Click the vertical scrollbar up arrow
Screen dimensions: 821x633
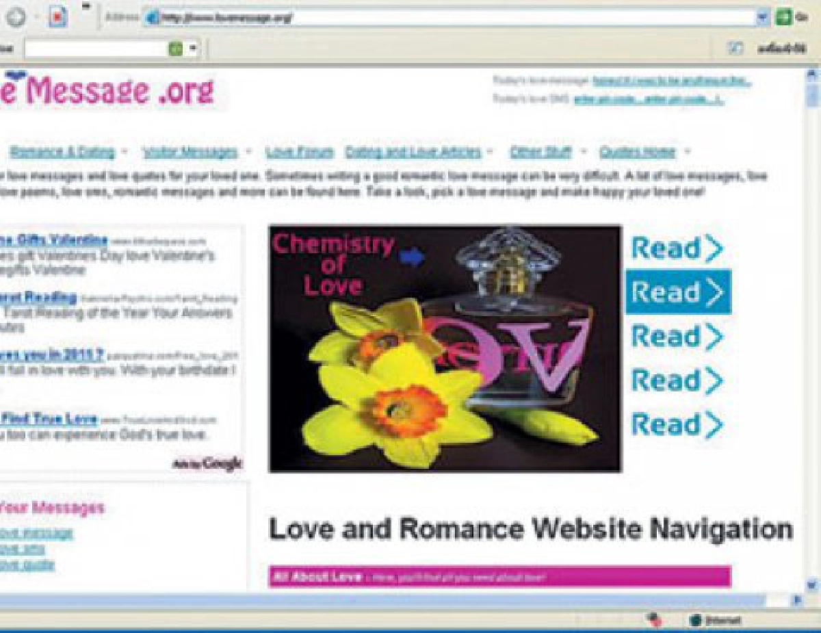[812, 75]
